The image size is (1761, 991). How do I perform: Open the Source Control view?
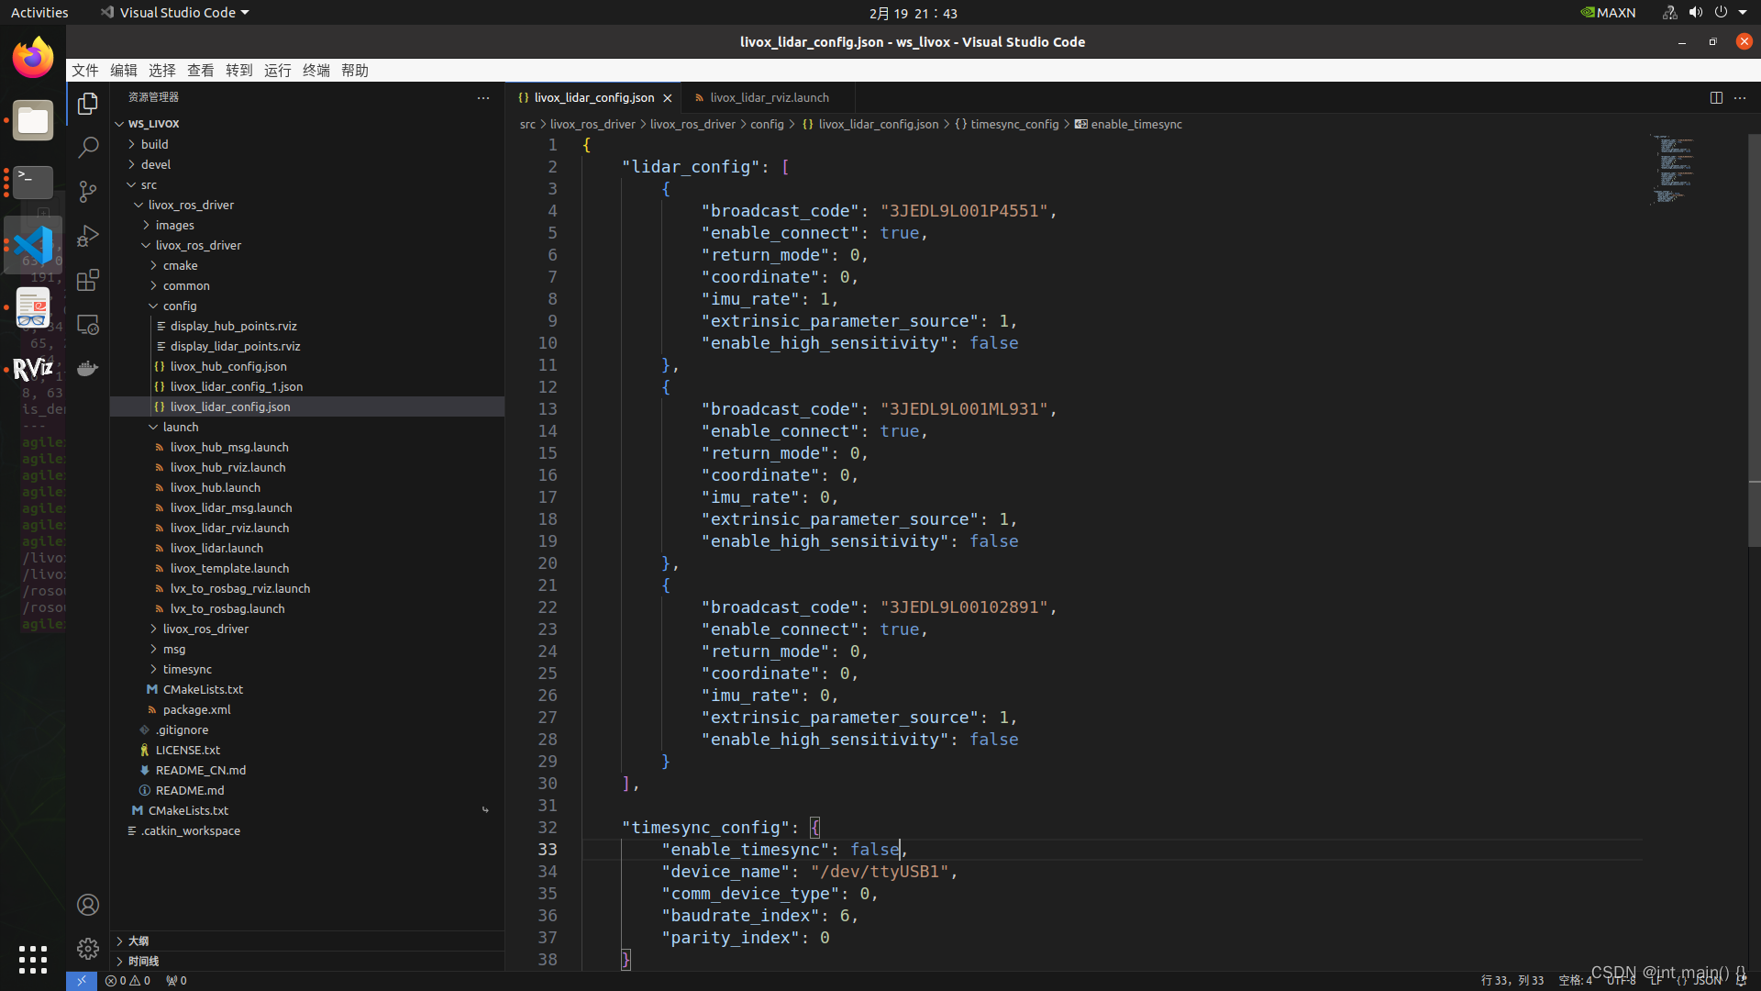point(88,192)
